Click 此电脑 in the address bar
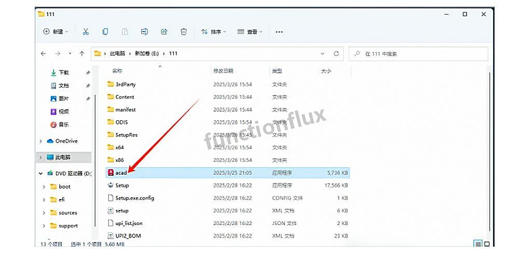This screenshot has width=530, height=254. (118, 53)
